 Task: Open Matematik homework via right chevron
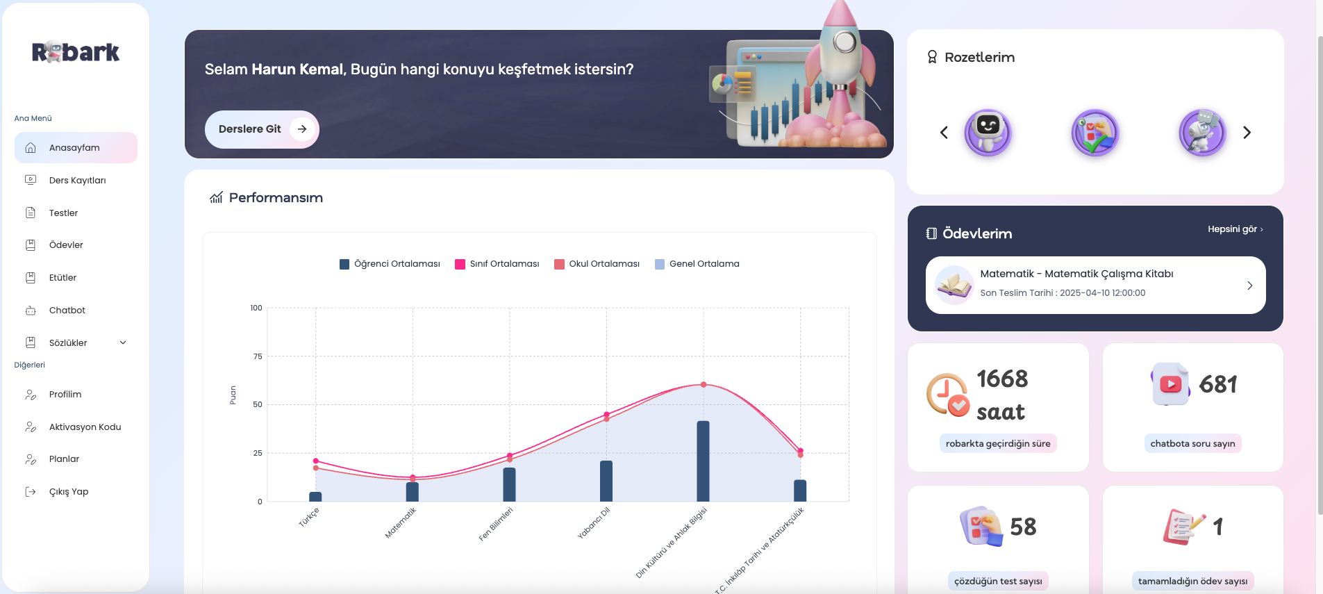pos(1249,286)
